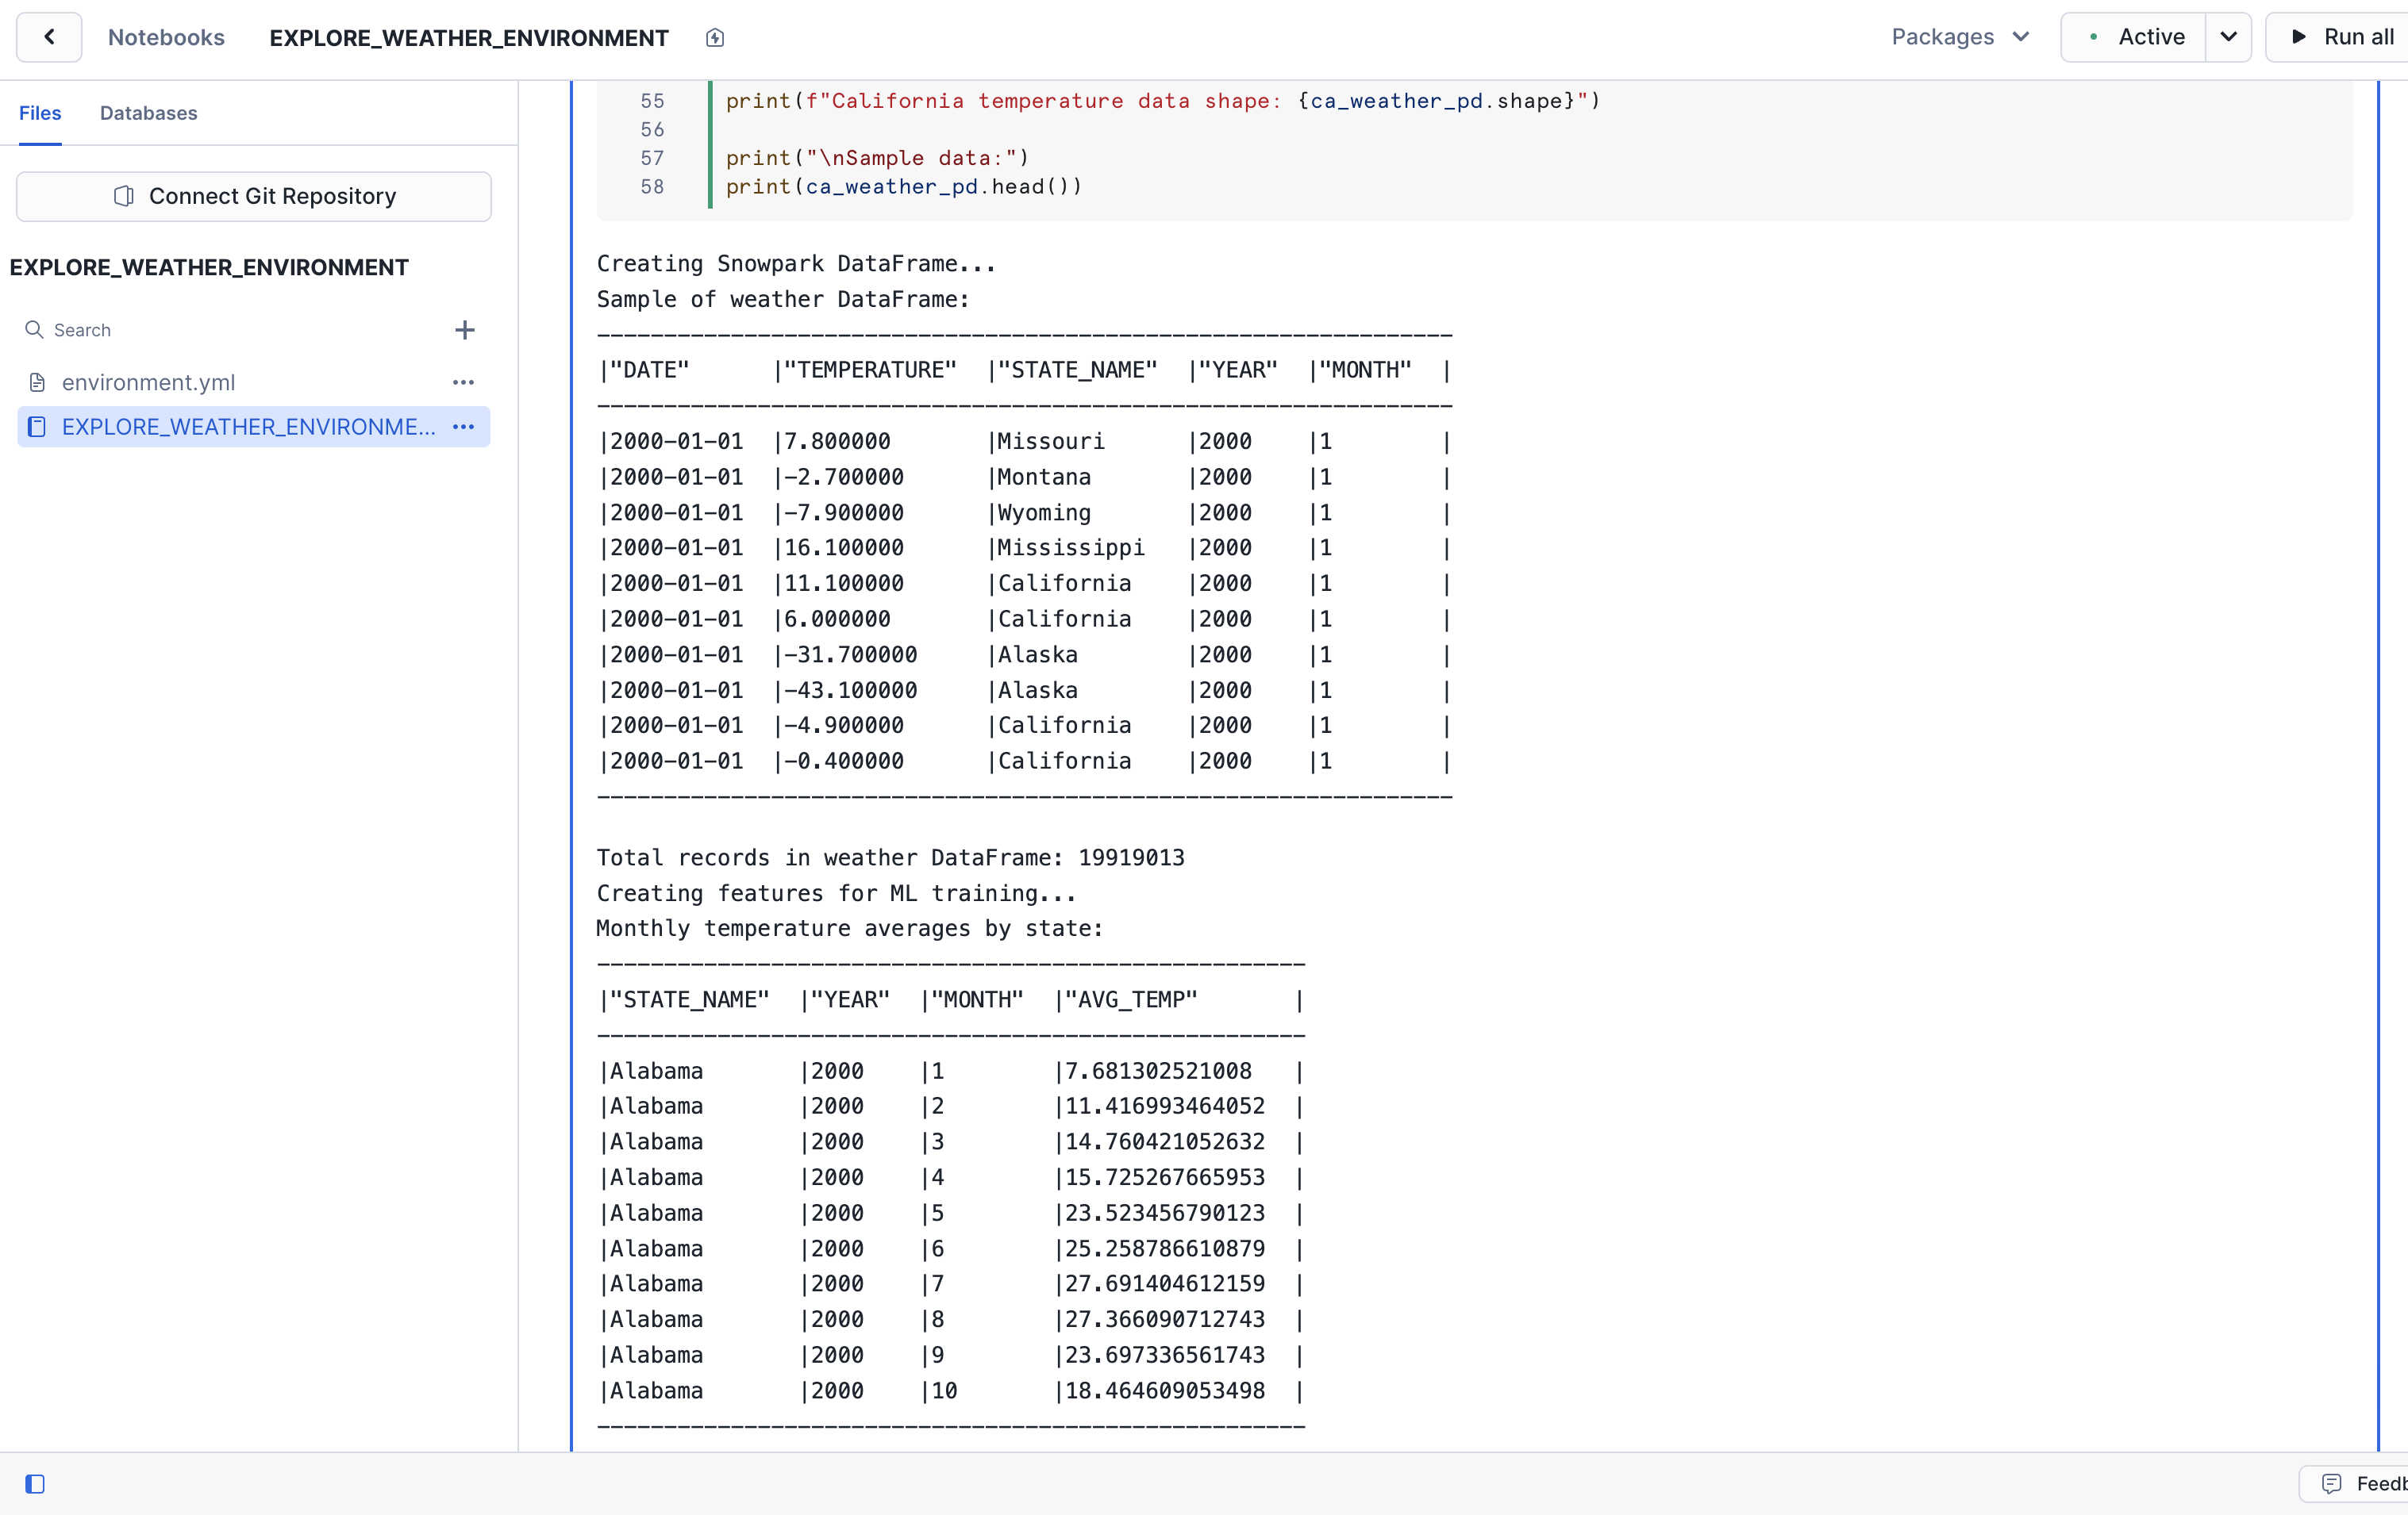The image size is (2408, 1515).
Task: Click the plus icon to add file
Action: [x=464, y=330]
